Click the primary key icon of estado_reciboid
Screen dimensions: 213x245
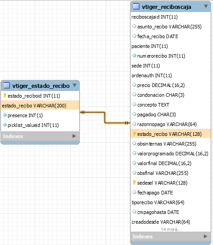pyautogui.click(x=4, y=95)
